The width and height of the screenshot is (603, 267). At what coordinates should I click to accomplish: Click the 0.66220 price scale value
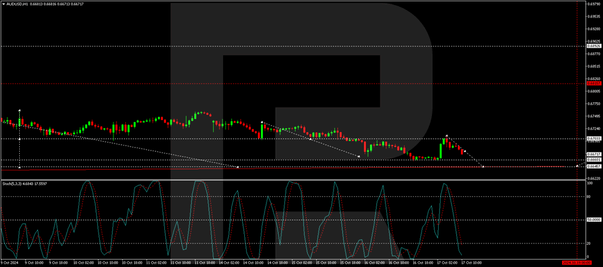(x=592, y=178)
